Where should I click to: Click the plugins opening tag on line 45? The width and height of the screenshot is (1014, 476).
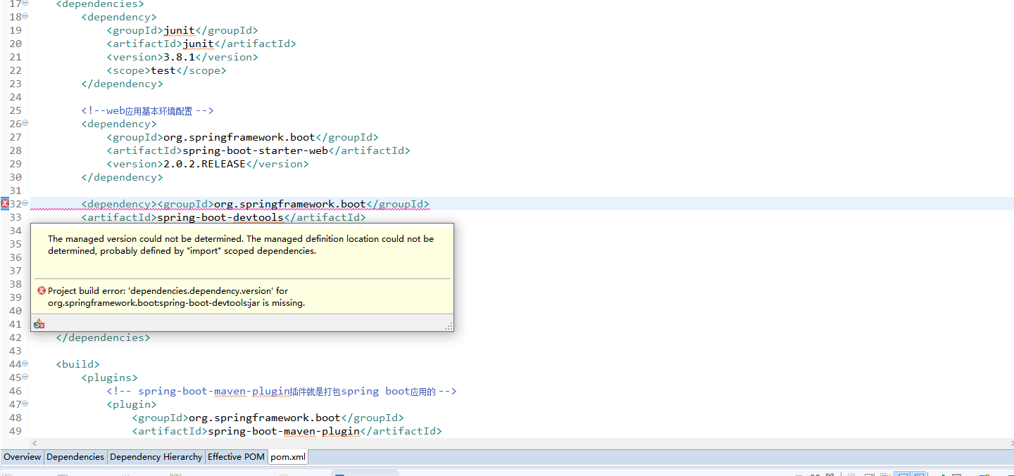(x=110, y=378)
